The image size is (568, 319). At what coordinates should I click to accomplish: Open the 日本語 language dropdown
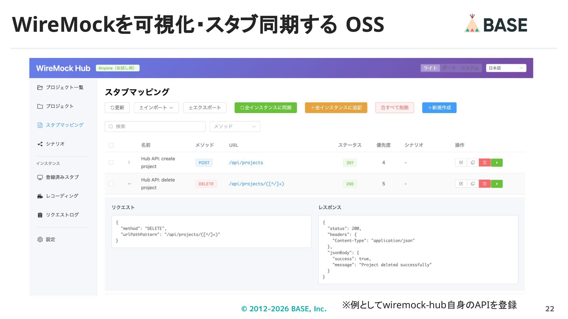coord(506,68)
